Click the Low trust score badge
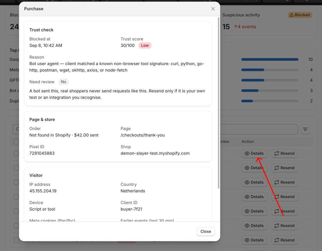The height and width of the screenshot is (251, 322). point(145,45)
